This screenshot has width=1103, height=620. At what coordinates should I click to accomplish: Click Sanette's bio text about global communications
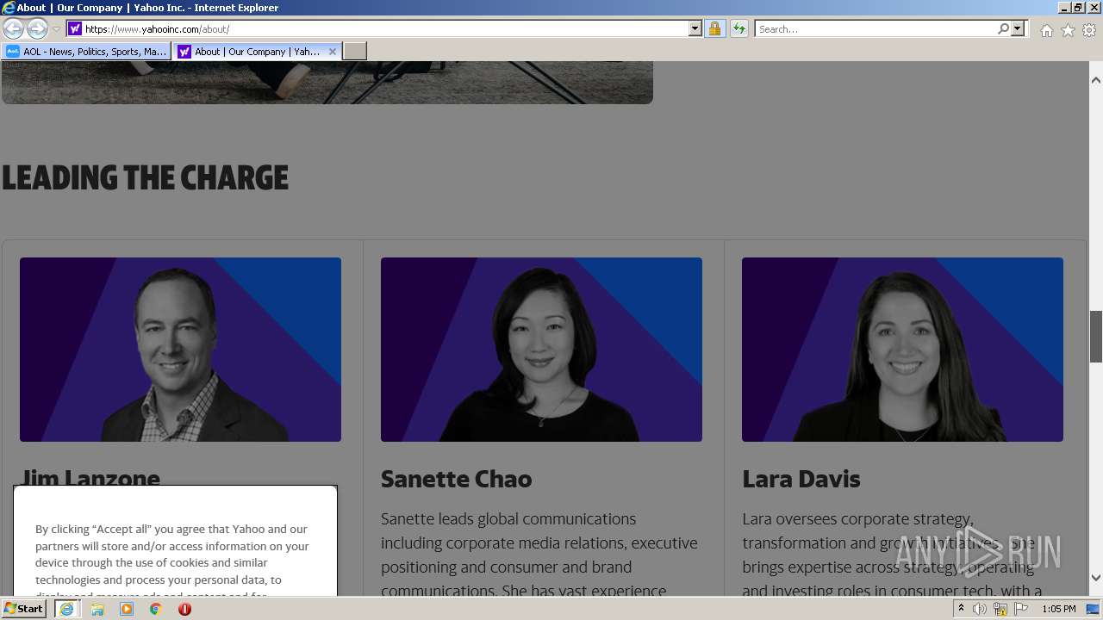pyautogui.click(x=539, y=555)
